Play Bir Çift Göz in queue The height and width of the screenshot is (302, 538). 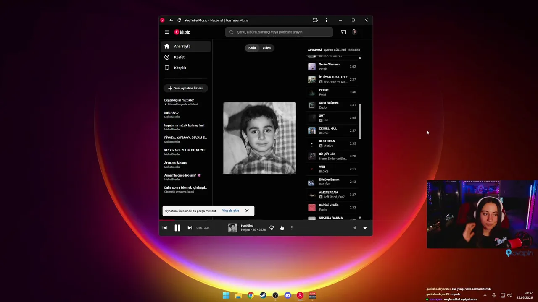[x=332, y=156]
